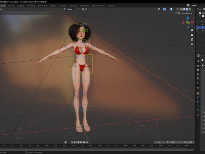Open the outliner editor type dropdown
This screenshot has height=154, width=205.
pyautogui.click(x=199, y=9)
